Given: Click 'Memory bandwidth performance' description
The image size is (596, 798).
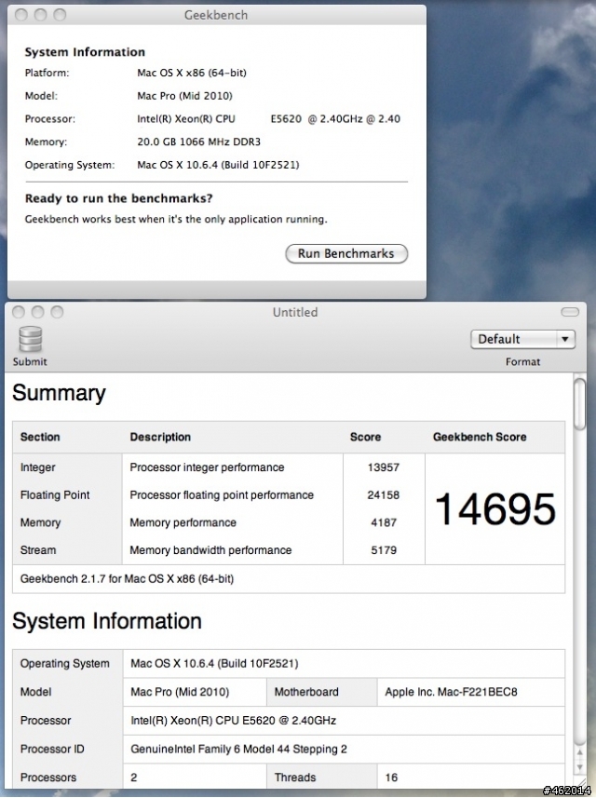Looking at the screenshot, I should (x=210, y=549).
